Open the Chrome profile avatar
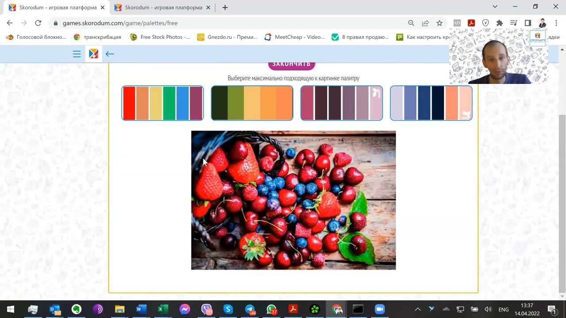Screen dimensions: 566x318 (542, 23)
